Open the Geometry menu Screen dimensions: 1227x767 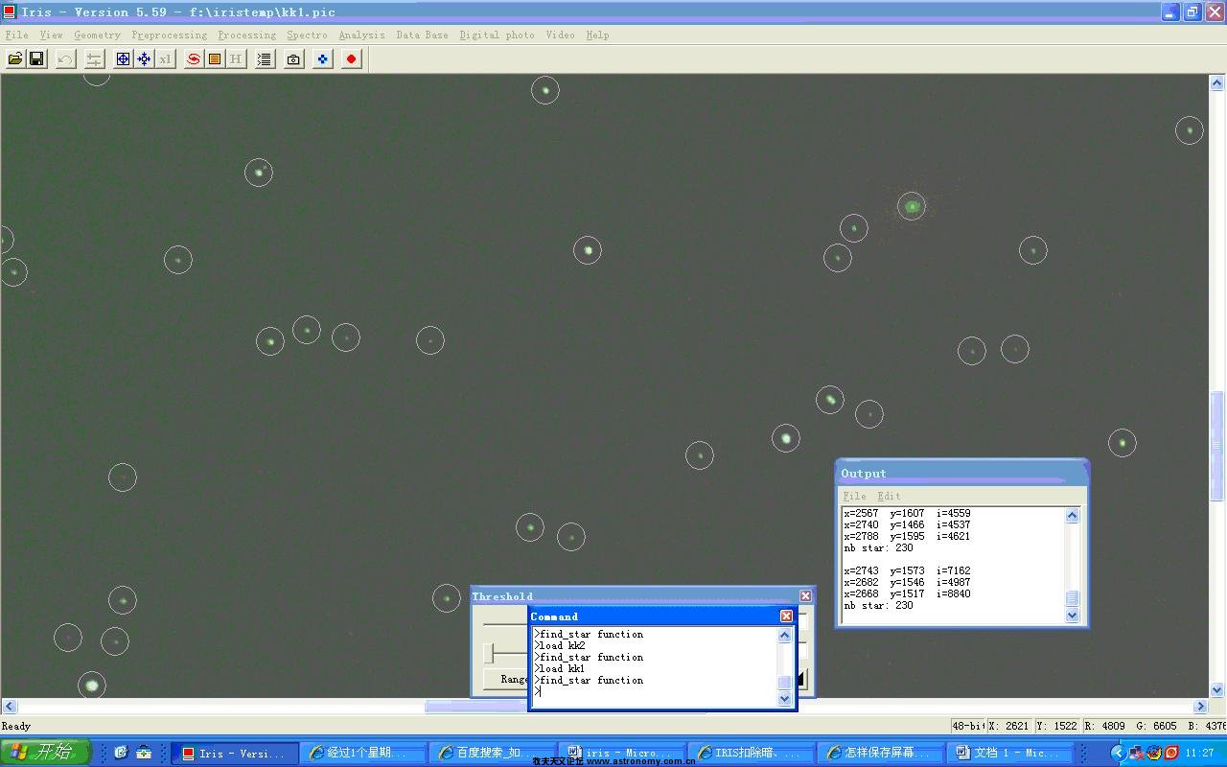click(97, 35)
